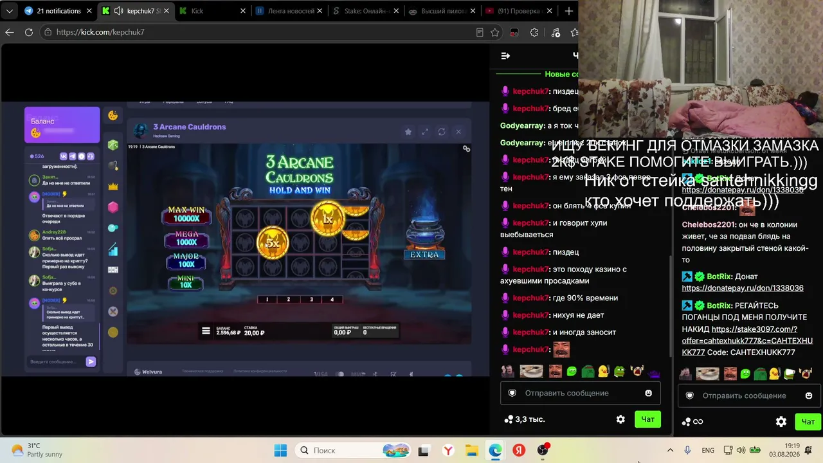Switch to the Проверка YouTube tab
Viewport: 823px width, 463px height.
(518, 11)
